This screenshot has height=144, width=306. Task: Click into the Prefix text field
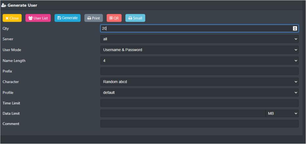[199, 71]
